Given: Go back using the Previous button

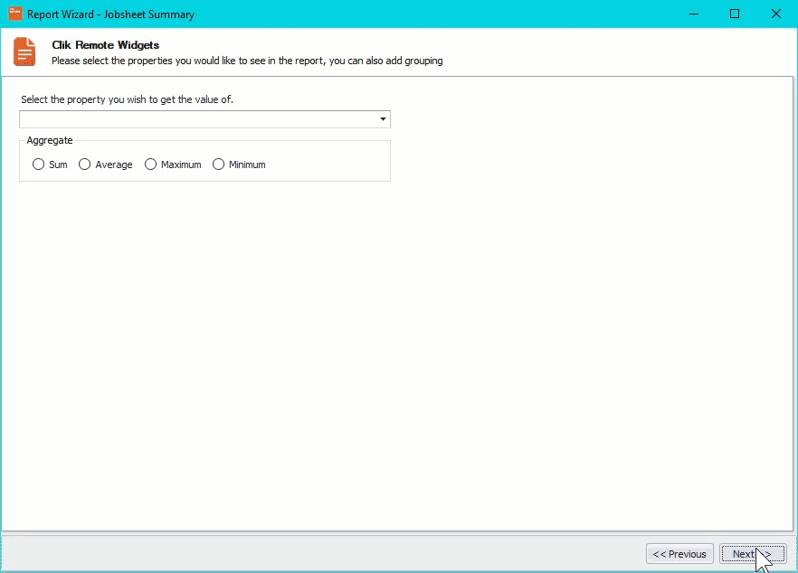Looking at the screenshot, I should tap(679, 553).
